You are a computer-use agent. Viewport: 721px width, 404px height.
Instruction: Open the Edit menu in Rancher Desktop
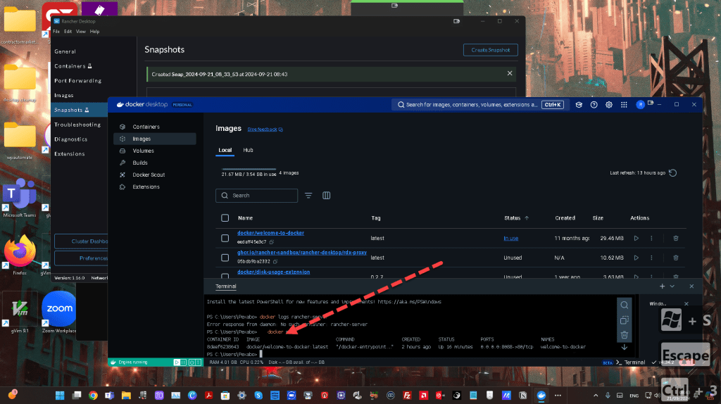point(68,32)
